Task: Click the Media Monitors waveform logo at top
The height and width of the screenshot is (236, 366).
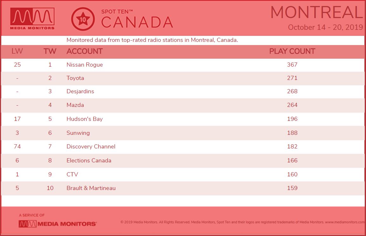Action: click(32, 18)
